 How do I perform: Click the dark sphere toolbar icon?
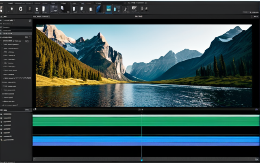54,9
